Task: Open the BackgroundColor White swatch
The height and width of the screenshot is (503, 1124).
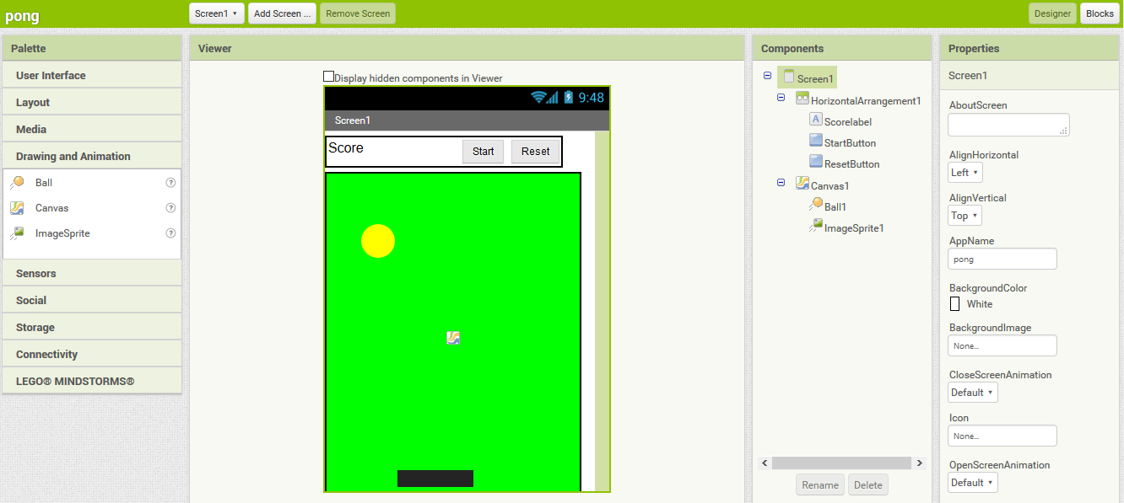Action: [955, 304]
